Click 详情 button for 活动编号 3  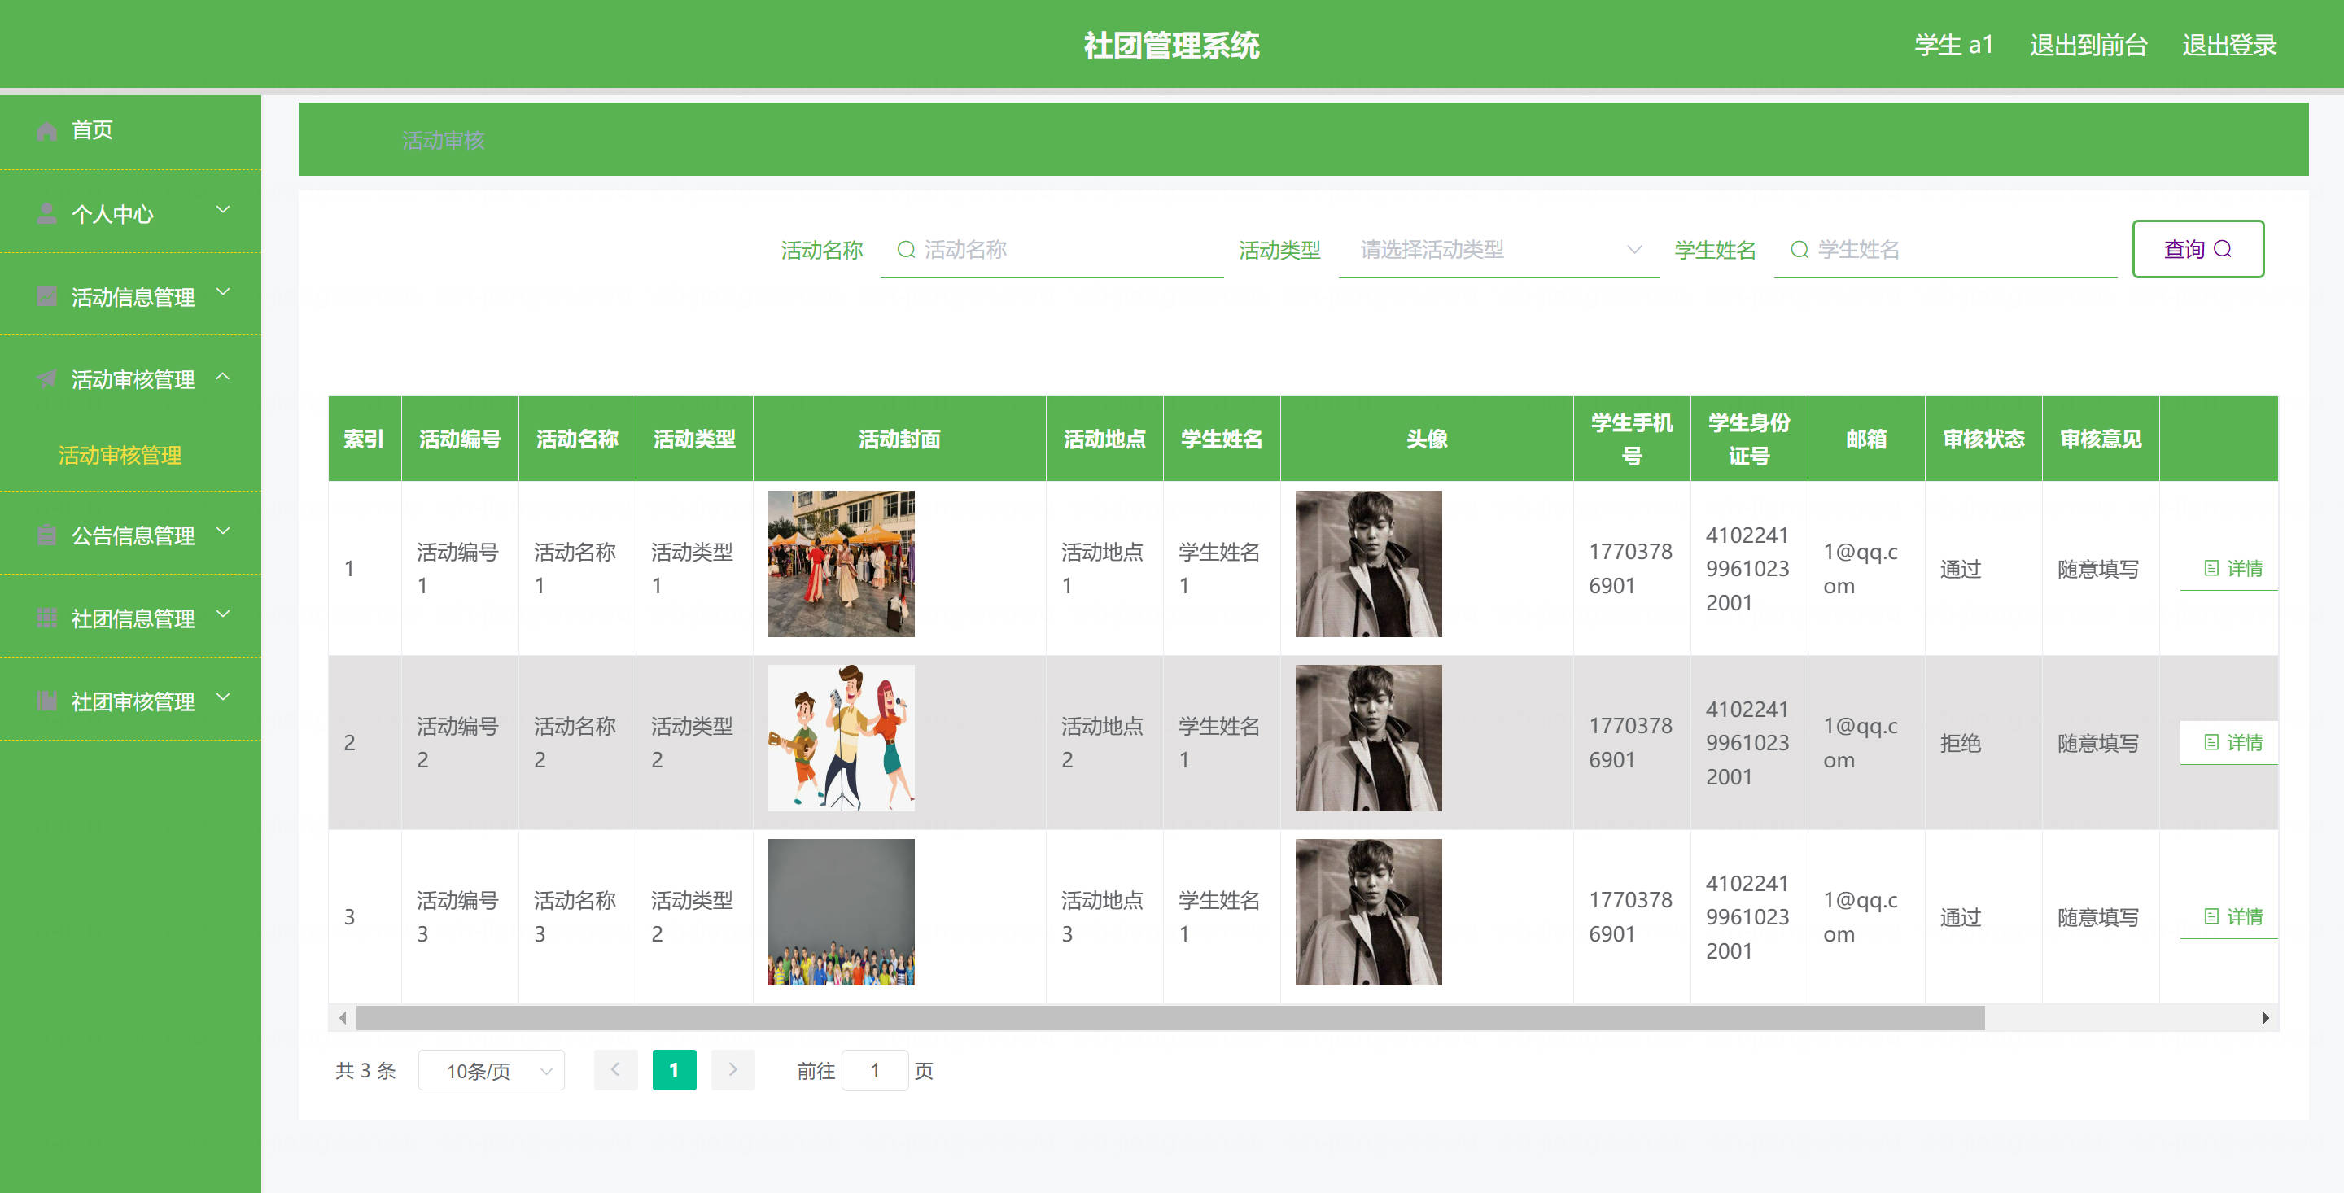pyautogui.click(x=2231, y=916)
